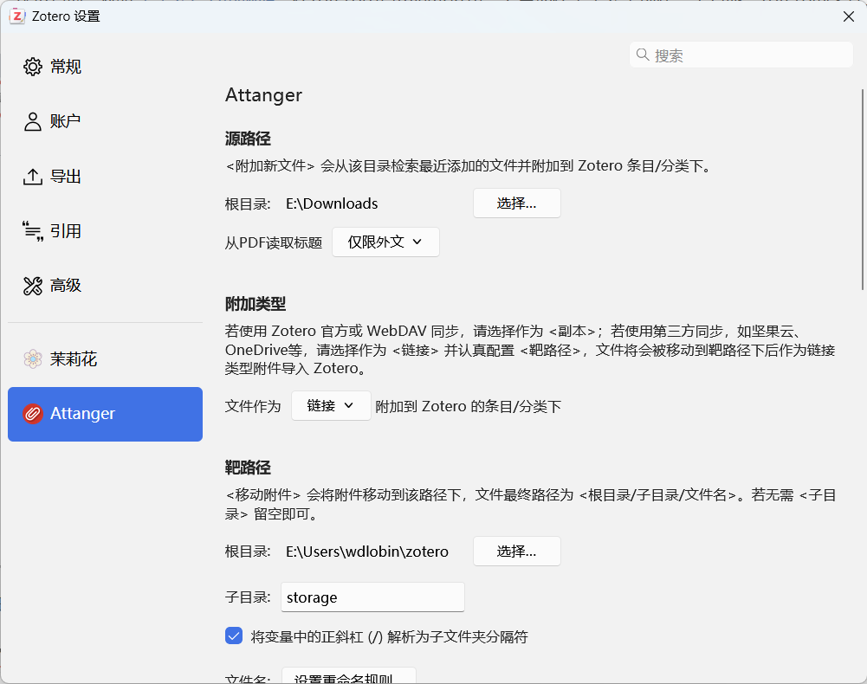The image size is (867, 684).
Task: Open the 常规 general settings gear icon
Action: coord(33,67)
